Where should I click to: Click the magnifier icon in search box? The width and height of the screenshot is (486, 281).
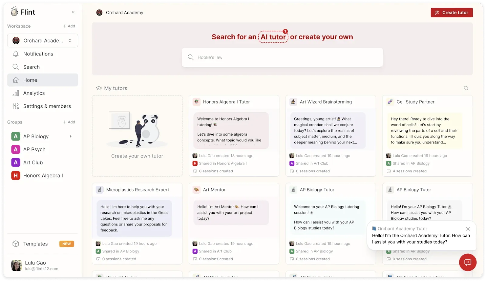(x=190, y=57)
